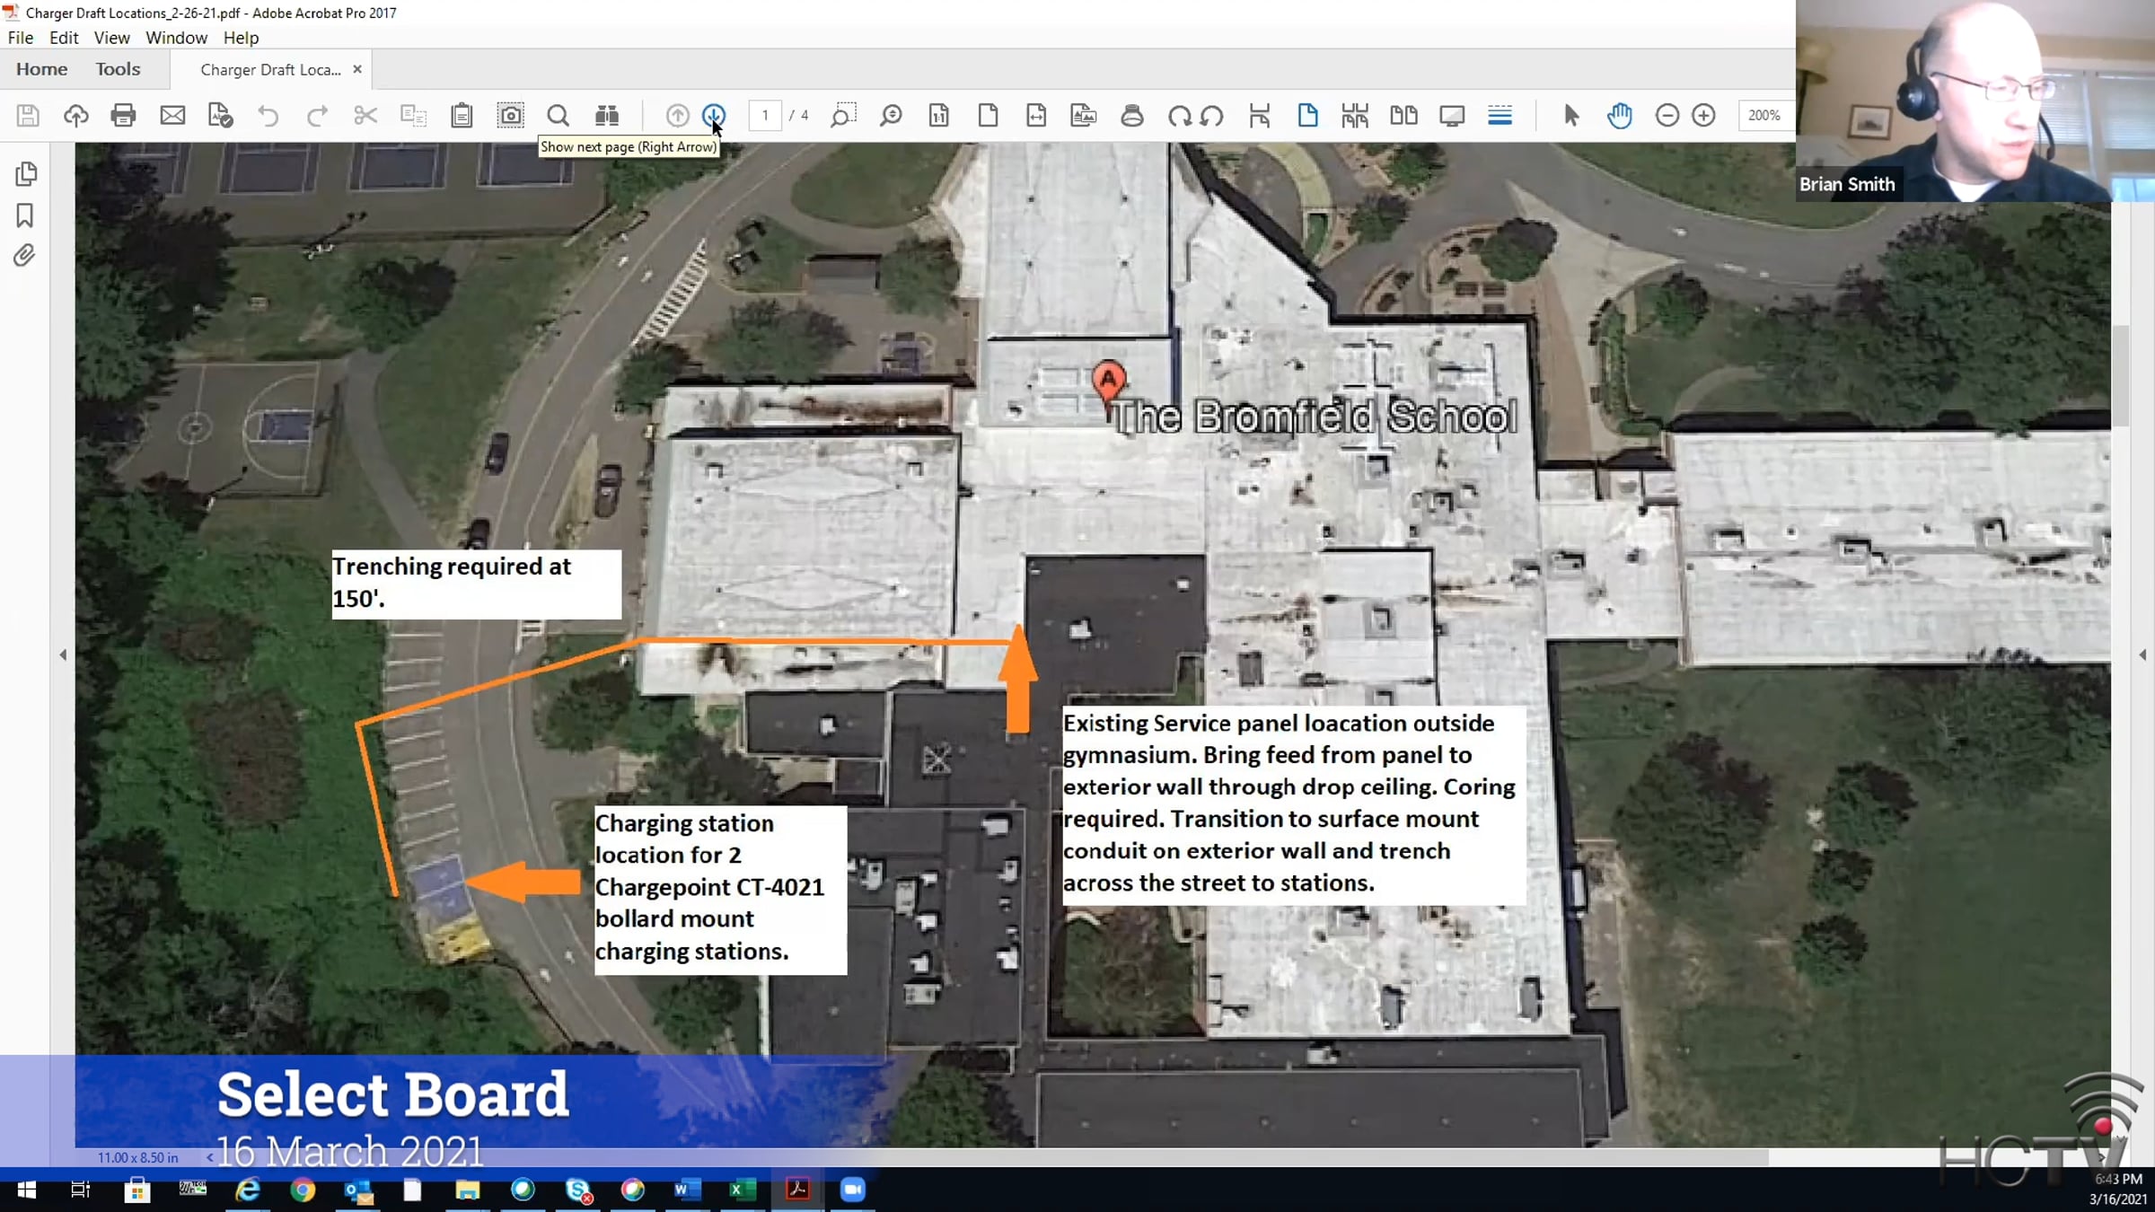Click the vertical scrollbar on the document
This screenshot has width=2155, height=1212.
click(x=2121, y=377)
